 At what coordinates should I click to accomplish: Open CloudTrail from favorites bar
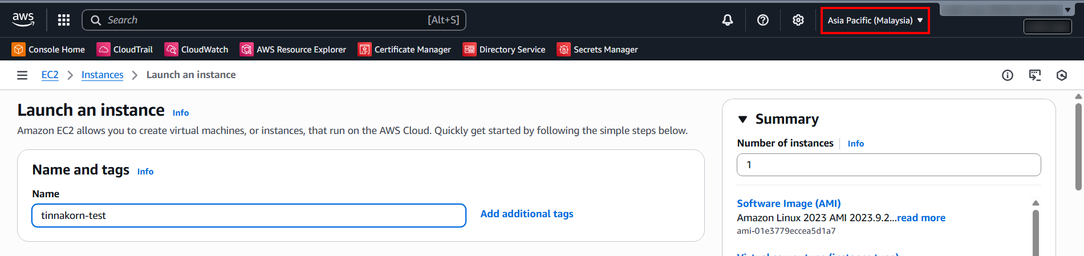(x=125, y=50)
